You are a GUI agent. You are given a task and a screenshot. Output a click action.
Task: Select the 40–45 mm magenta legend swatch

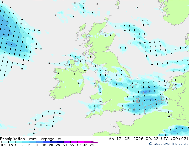(81, 142)
